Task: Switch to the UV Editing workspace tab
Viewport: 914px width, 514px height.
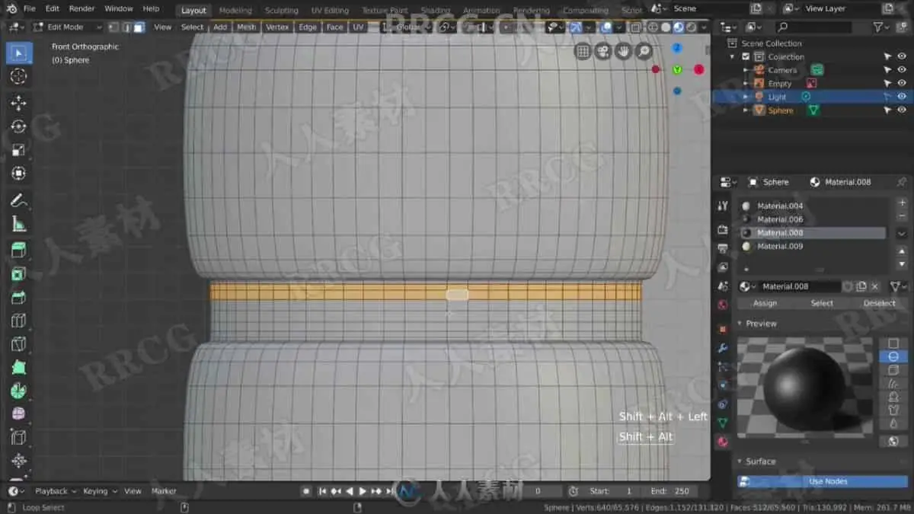Action: [x=330, y=10]
